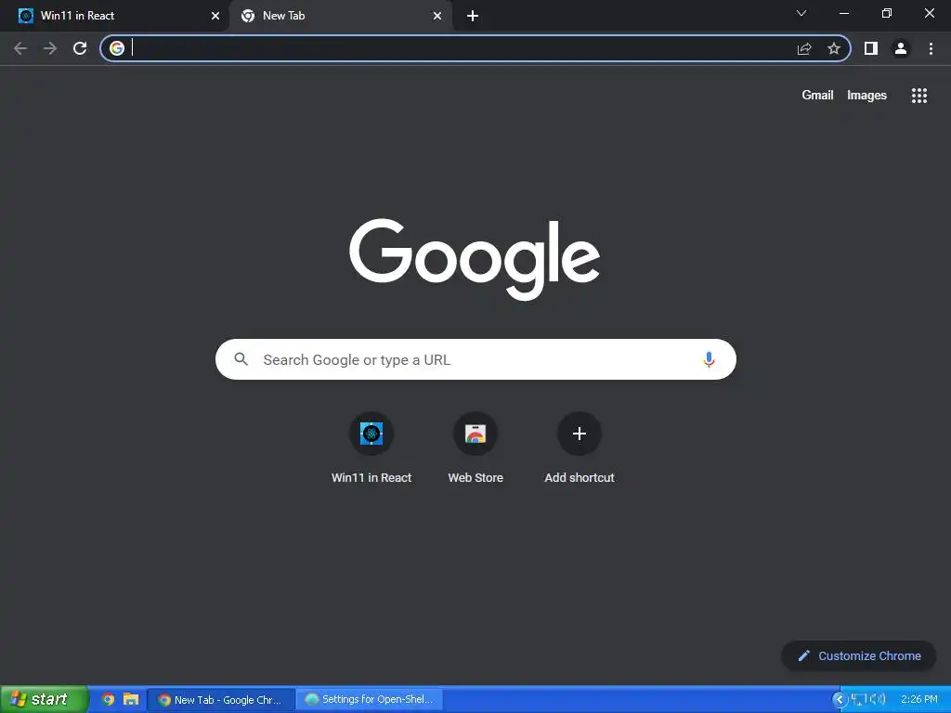Expand hidden system tray icons
The image size is (951, 713).
pyautogui.click(x=840, y=700)
